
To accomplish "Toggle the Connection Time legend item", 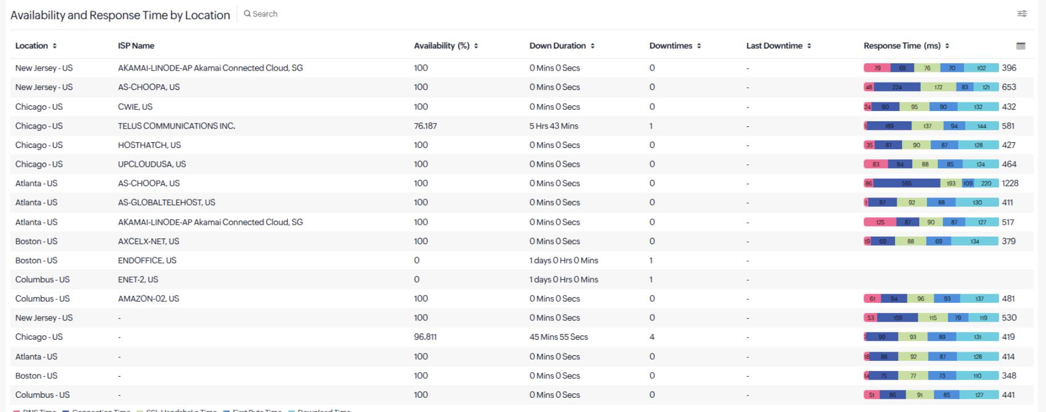I will (97, 410).
